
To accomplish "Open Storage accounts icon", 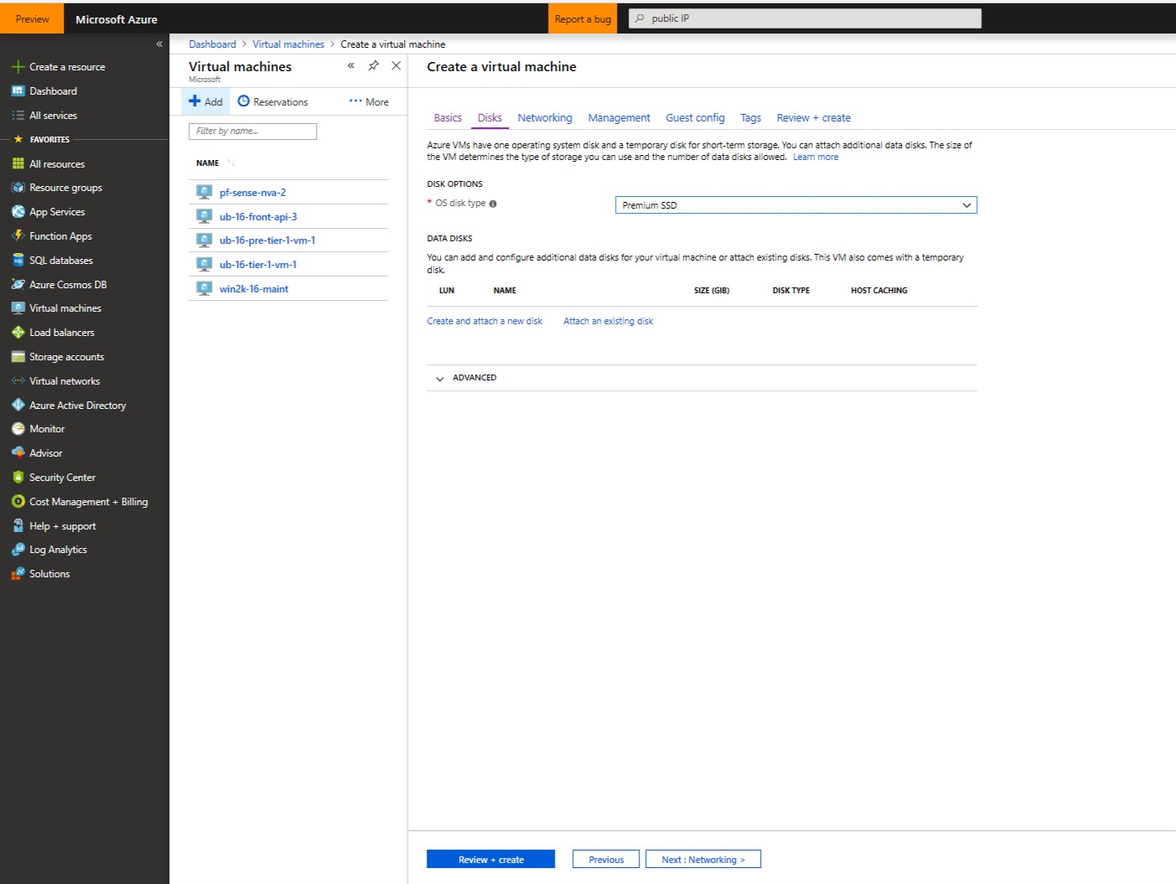I will click(x=18, y=357).
